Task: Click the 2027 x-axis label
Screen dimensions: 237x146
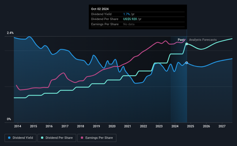Action: [x=222, y=126]
